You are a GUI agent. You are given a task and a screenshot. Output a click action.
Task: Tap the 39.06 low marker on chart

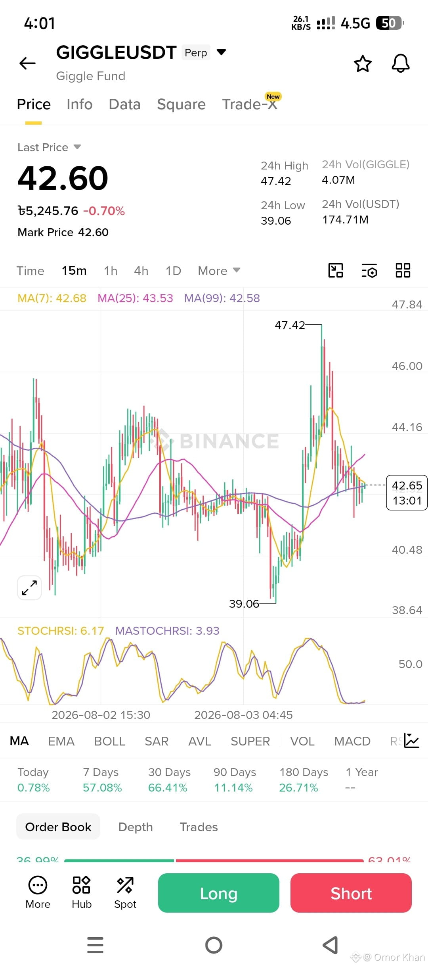coord(244,604)
